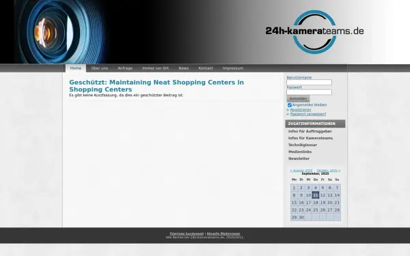Select highlighted day 11 in calendar
Image resolution: width=410 pixels, height=256 pixels.
(x=316, y=195)
